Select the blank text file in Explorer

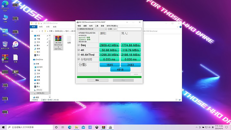click(69, 39)
